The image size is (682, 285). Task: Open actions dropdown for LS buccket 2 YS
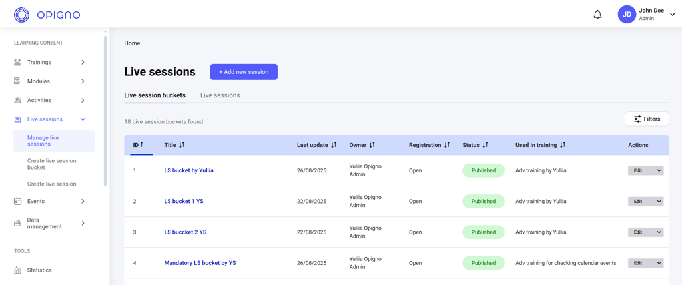(x=659, y=232)
